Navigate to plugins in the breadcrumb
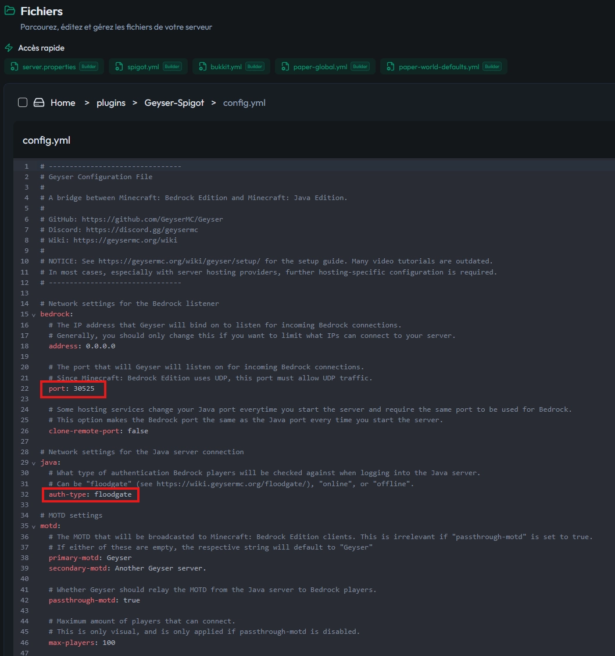The height and width of the screenshot is (656, 615). point(110,103)
